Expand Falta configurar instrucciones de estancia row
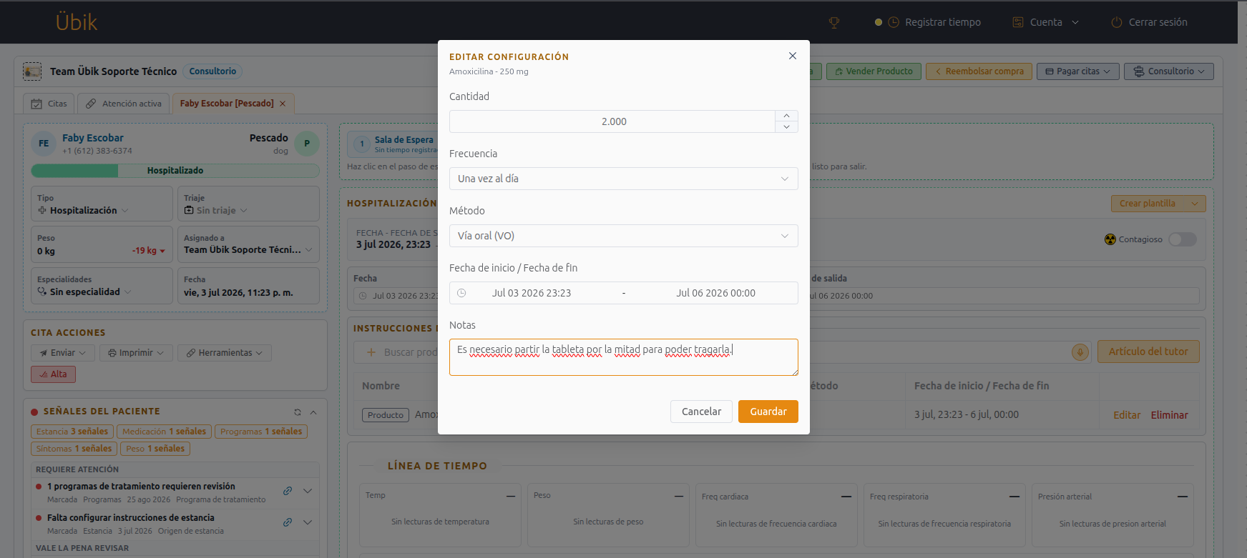Screen dimensions: 1247x558 [x=308, y=522]
